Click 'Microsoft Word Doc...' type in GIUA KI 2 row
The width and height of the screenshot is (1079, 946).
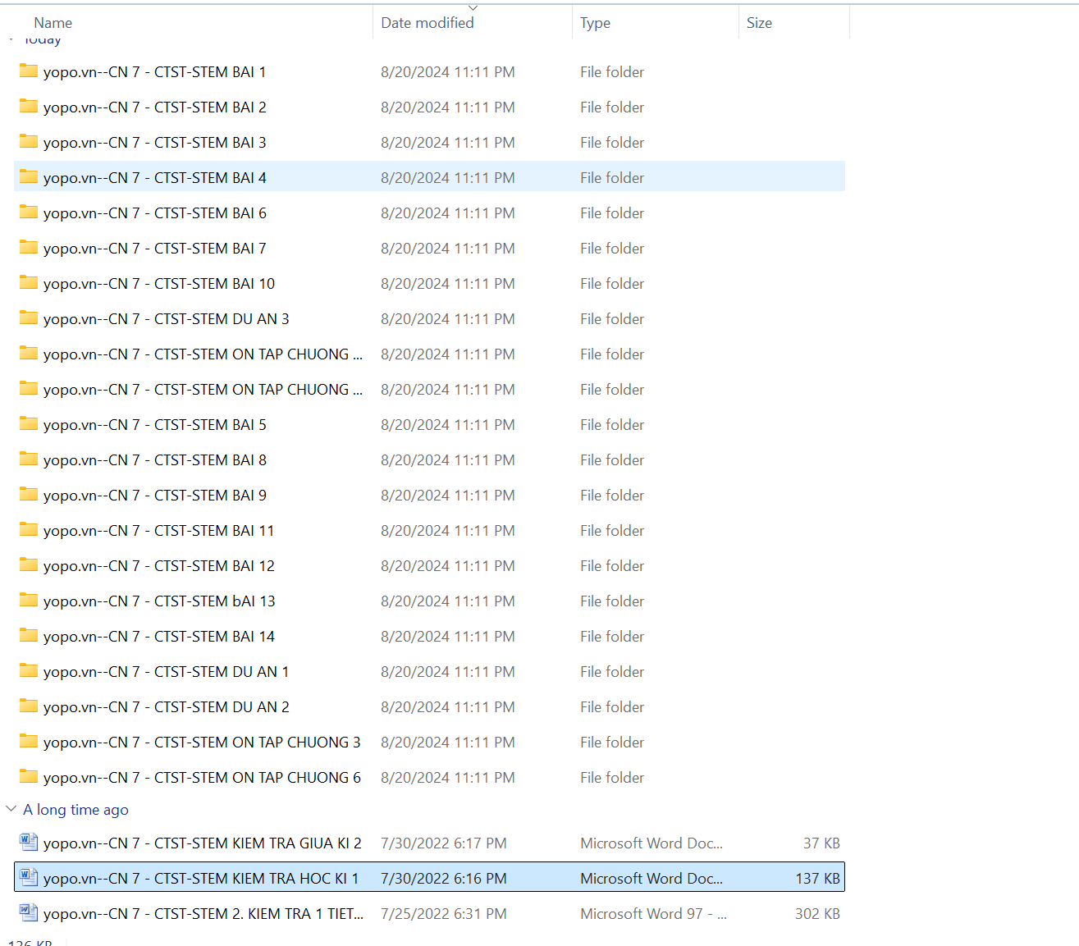pos(652,843)
